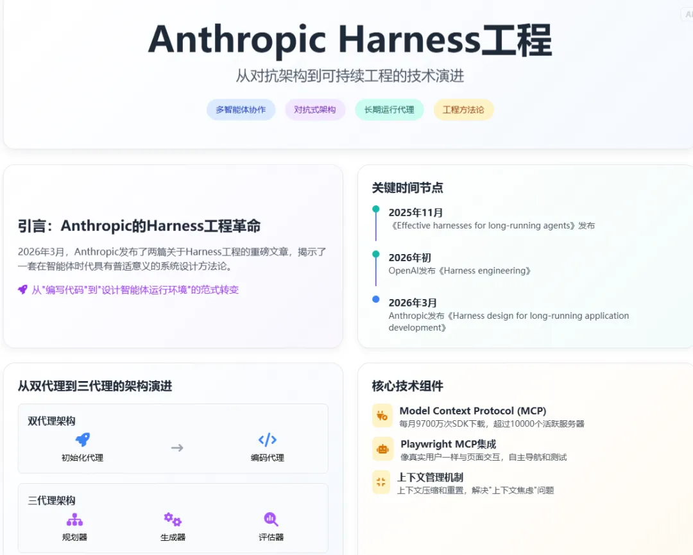The width and height of the screenshot is (693, 555).
Task: Click the 规划器 label
Action: click(74, 537)
